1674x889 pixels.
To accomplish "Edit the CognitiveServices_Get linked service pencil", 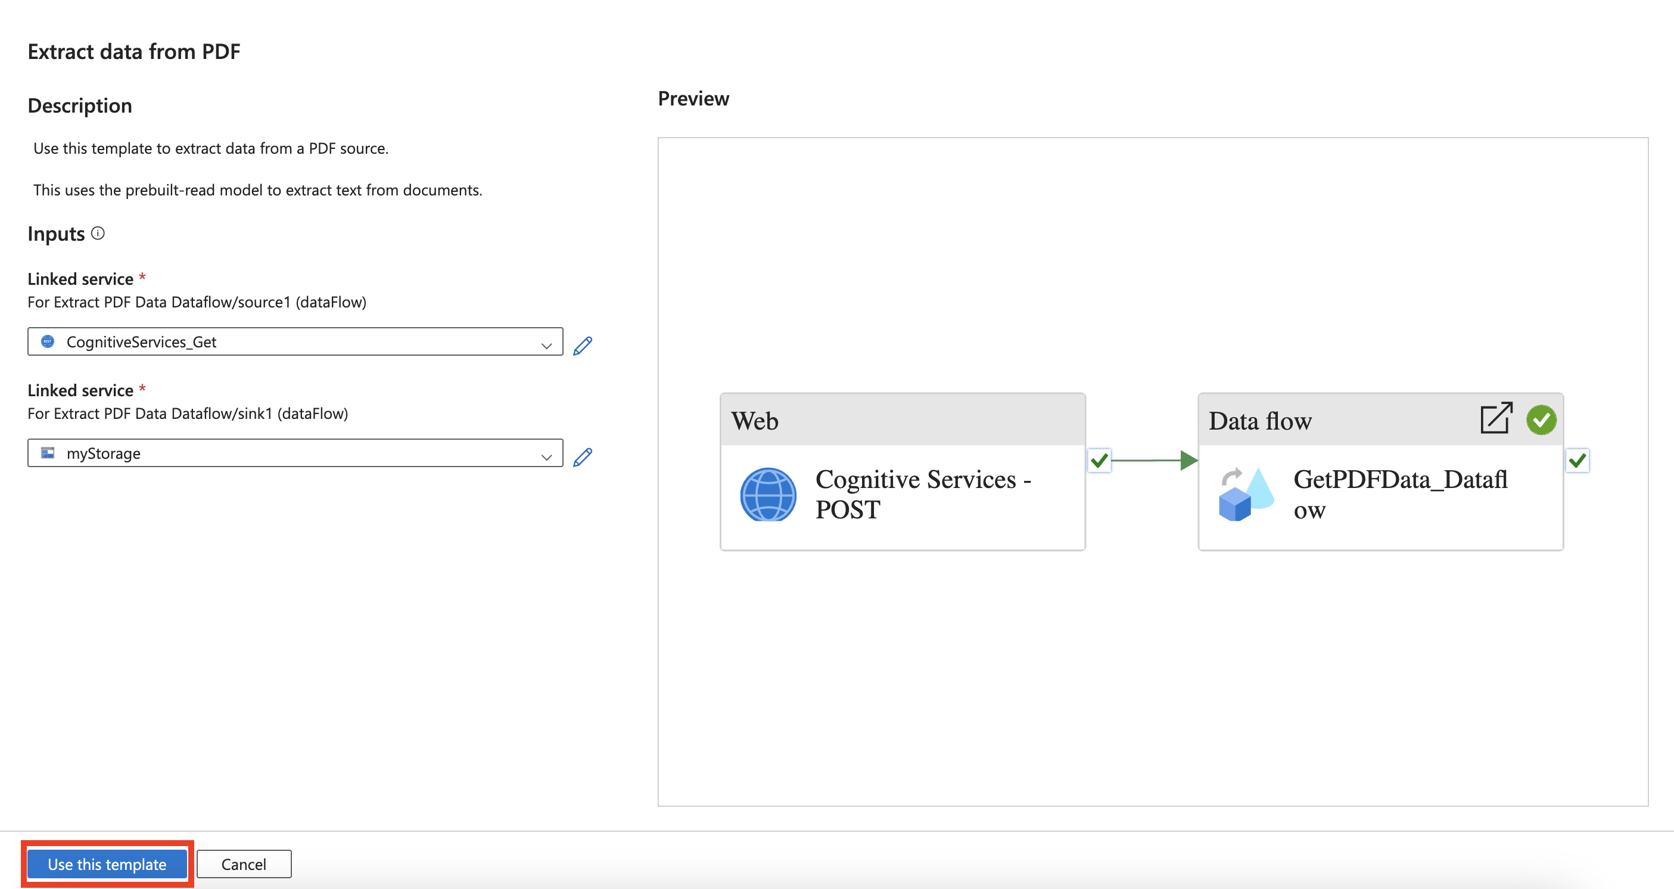I will click(582, 346).
